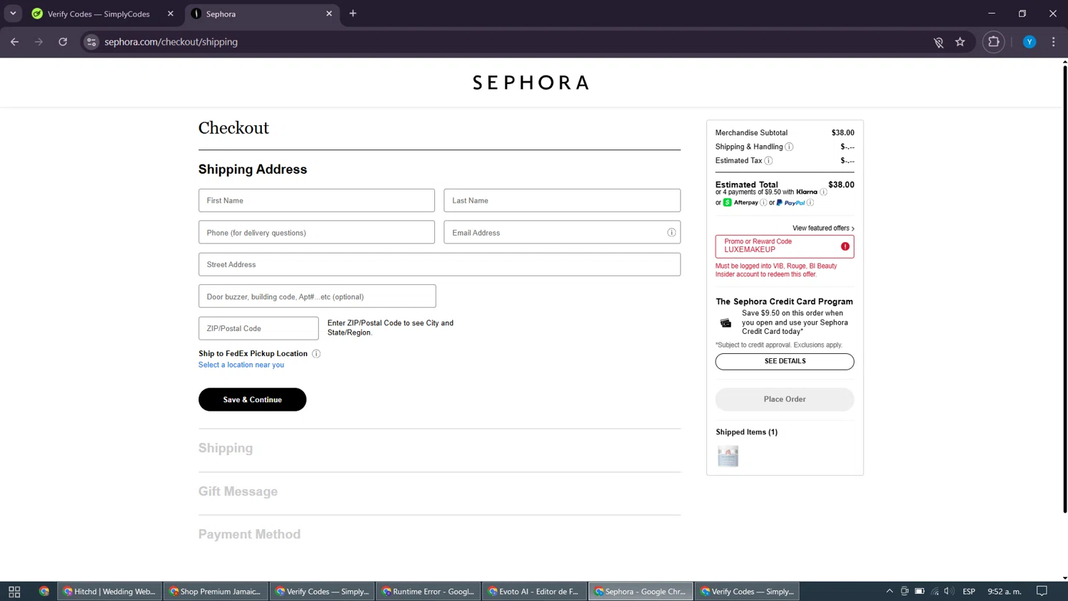
Task: Click the First Name field
Action: pos(317,201)
